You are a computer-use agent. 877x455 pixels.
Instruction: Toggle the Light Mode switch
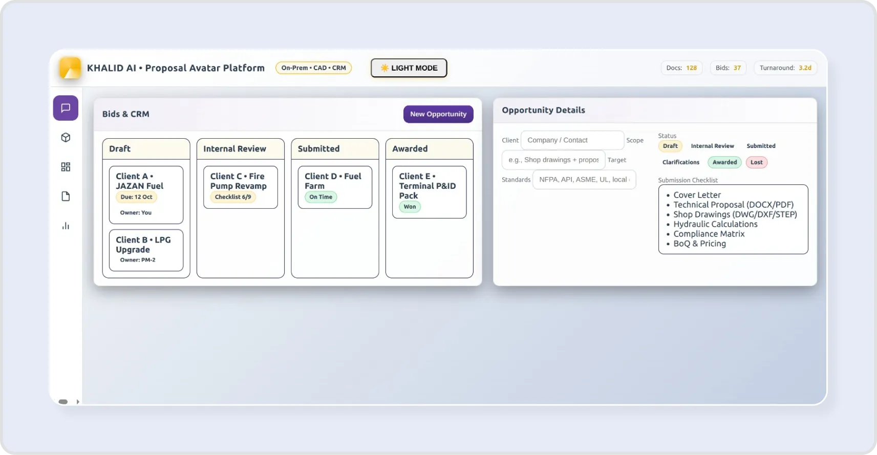click(x=409, y=68)
